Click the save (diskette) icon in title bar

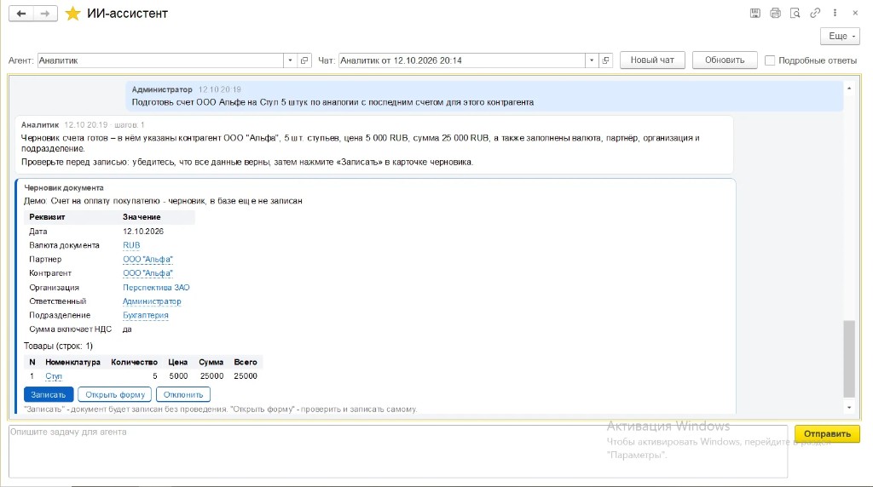coord(755,13)
